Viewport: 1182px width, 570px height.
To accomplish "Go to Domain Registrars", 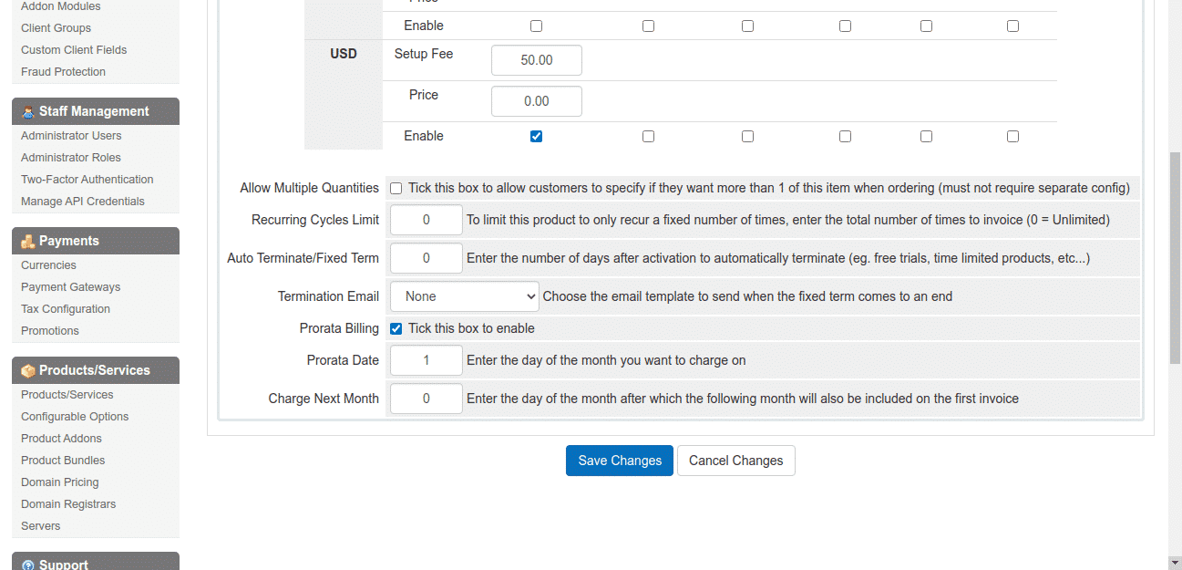I will coord(68,504).
